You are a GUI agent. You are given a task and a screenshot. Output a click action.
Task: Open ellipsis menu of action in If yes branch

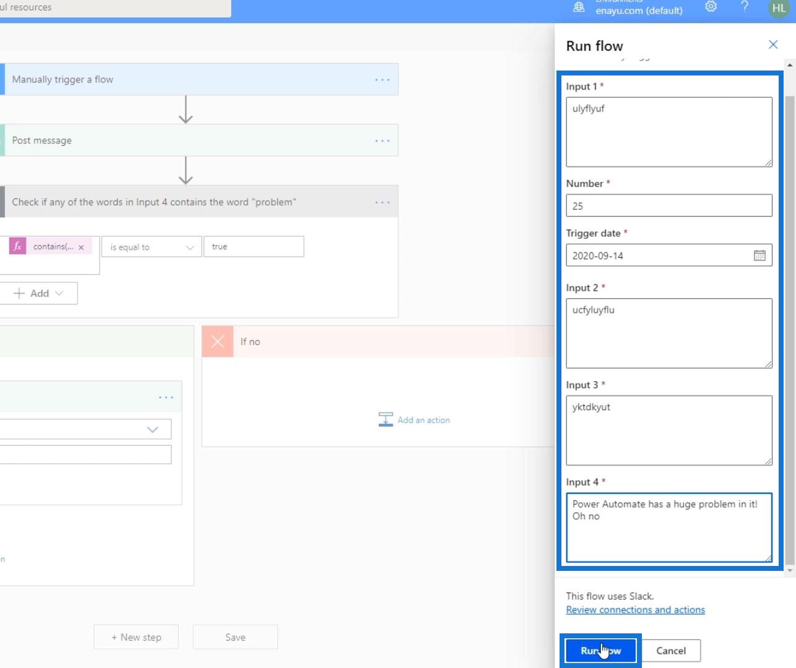click(x=166, y=398)
